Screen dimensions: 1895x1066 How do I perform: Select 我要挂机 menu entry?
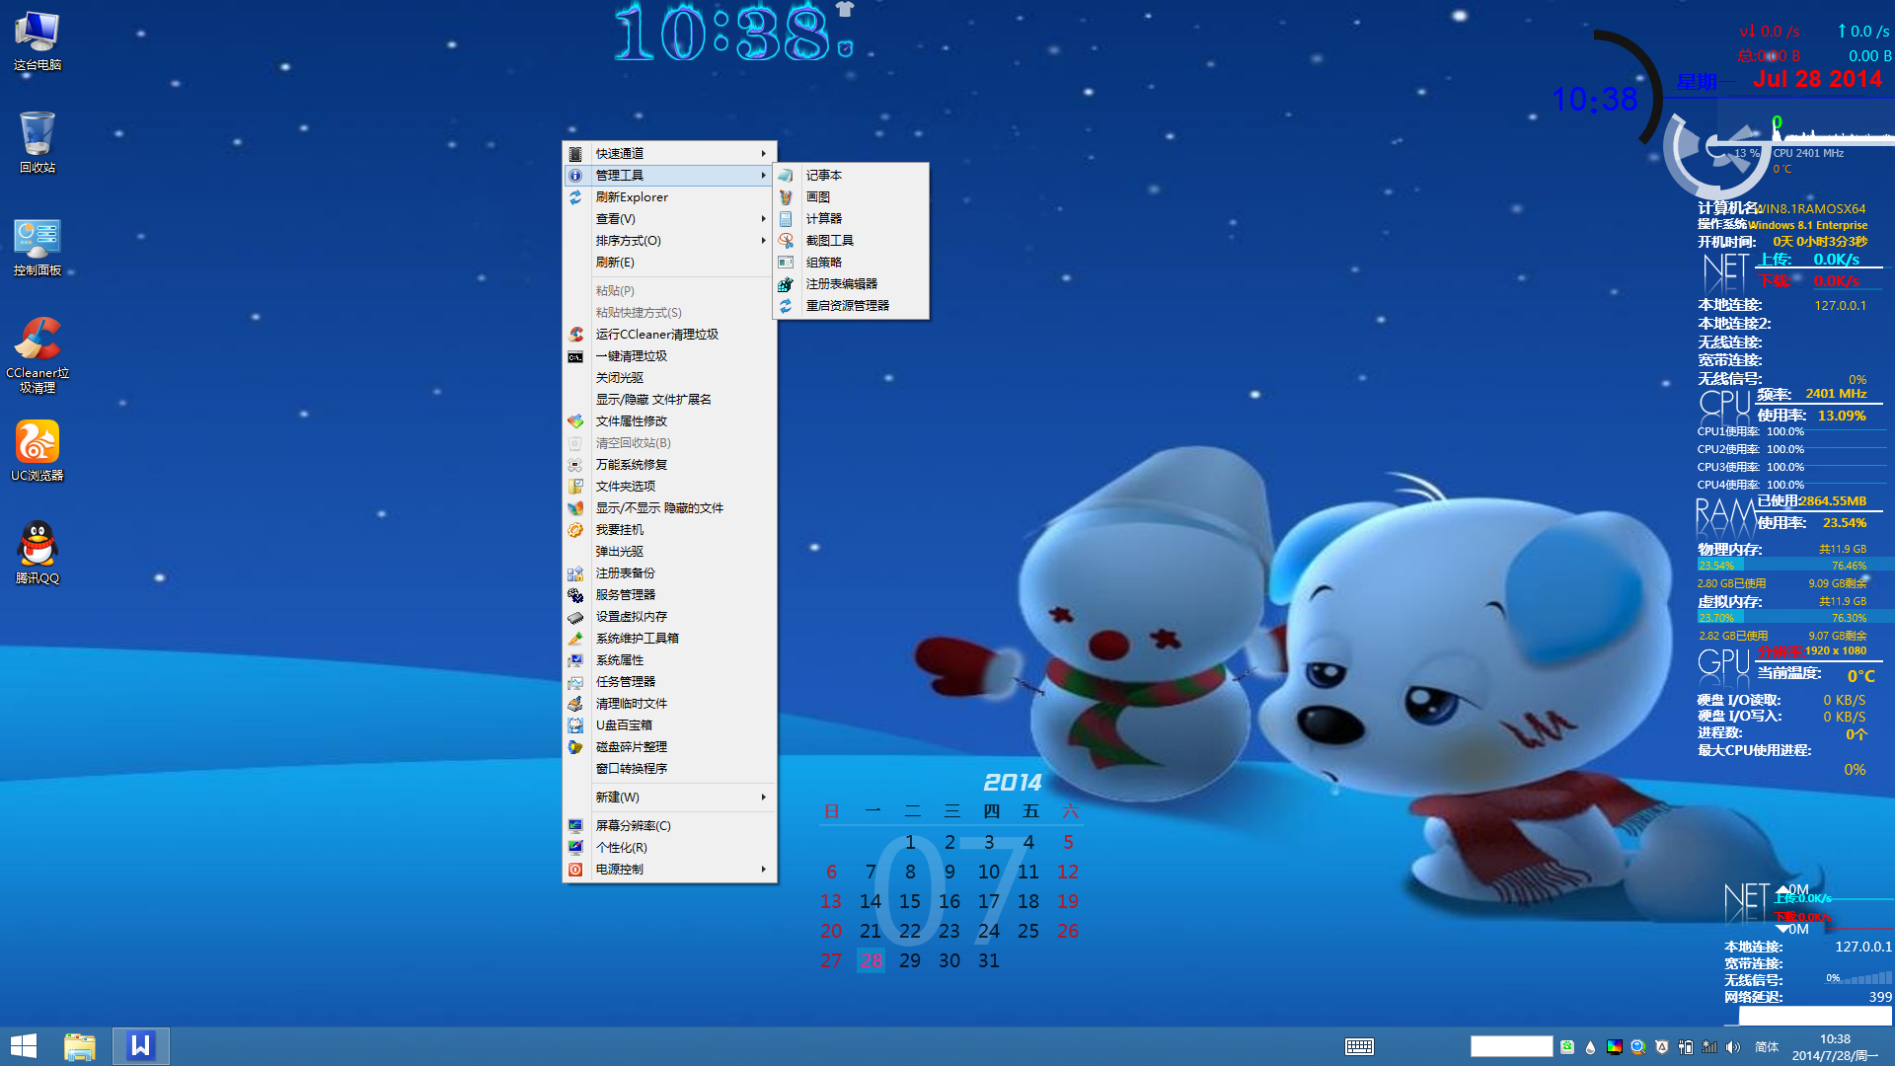click(x=669, y=530)
